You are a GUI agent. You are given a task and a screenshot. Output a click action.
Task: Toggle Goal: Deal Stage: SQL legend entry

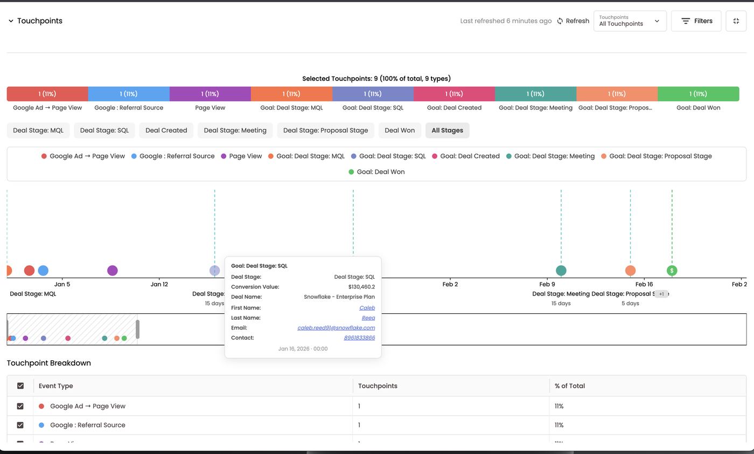click(x=388, y=156)
